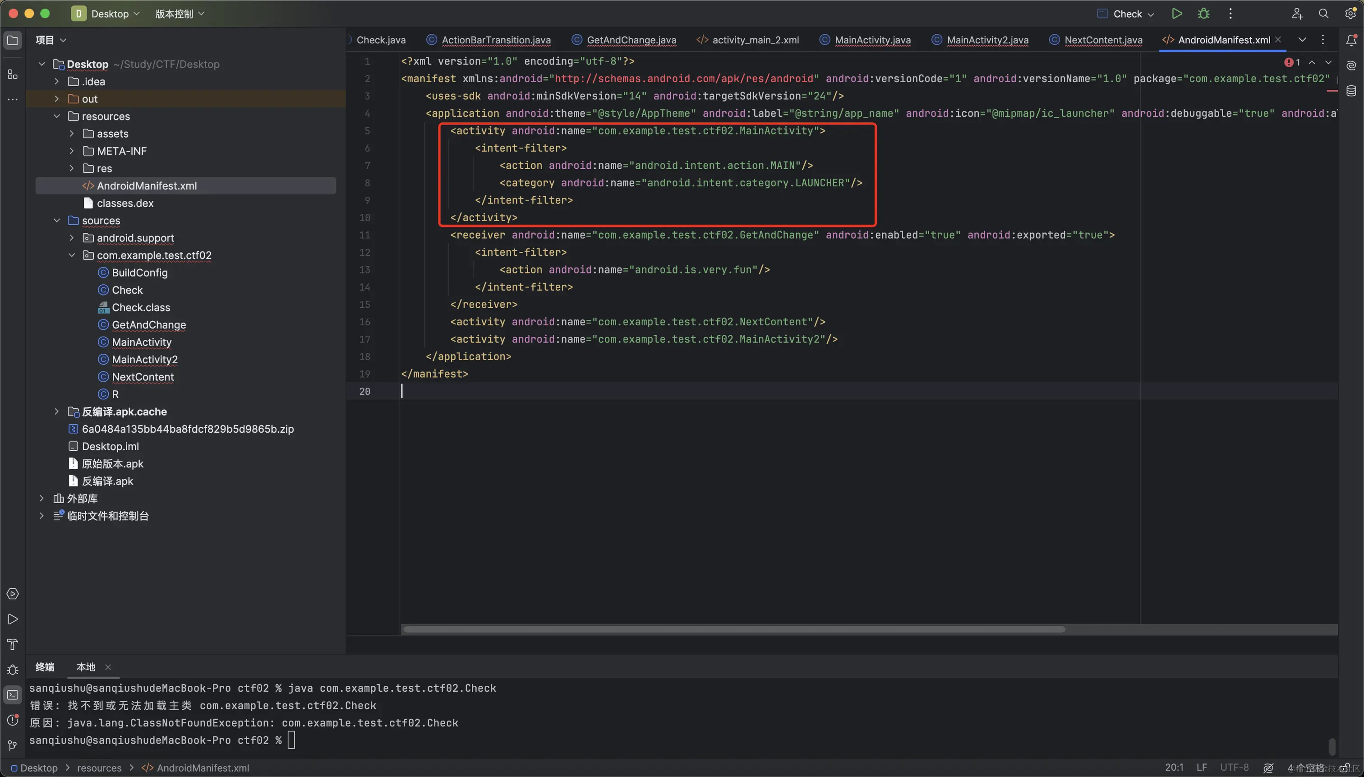Open the Notifications bell icon
Image resolution: width=1364 pixels, height=777 pixels.
tap(1350, 40)
